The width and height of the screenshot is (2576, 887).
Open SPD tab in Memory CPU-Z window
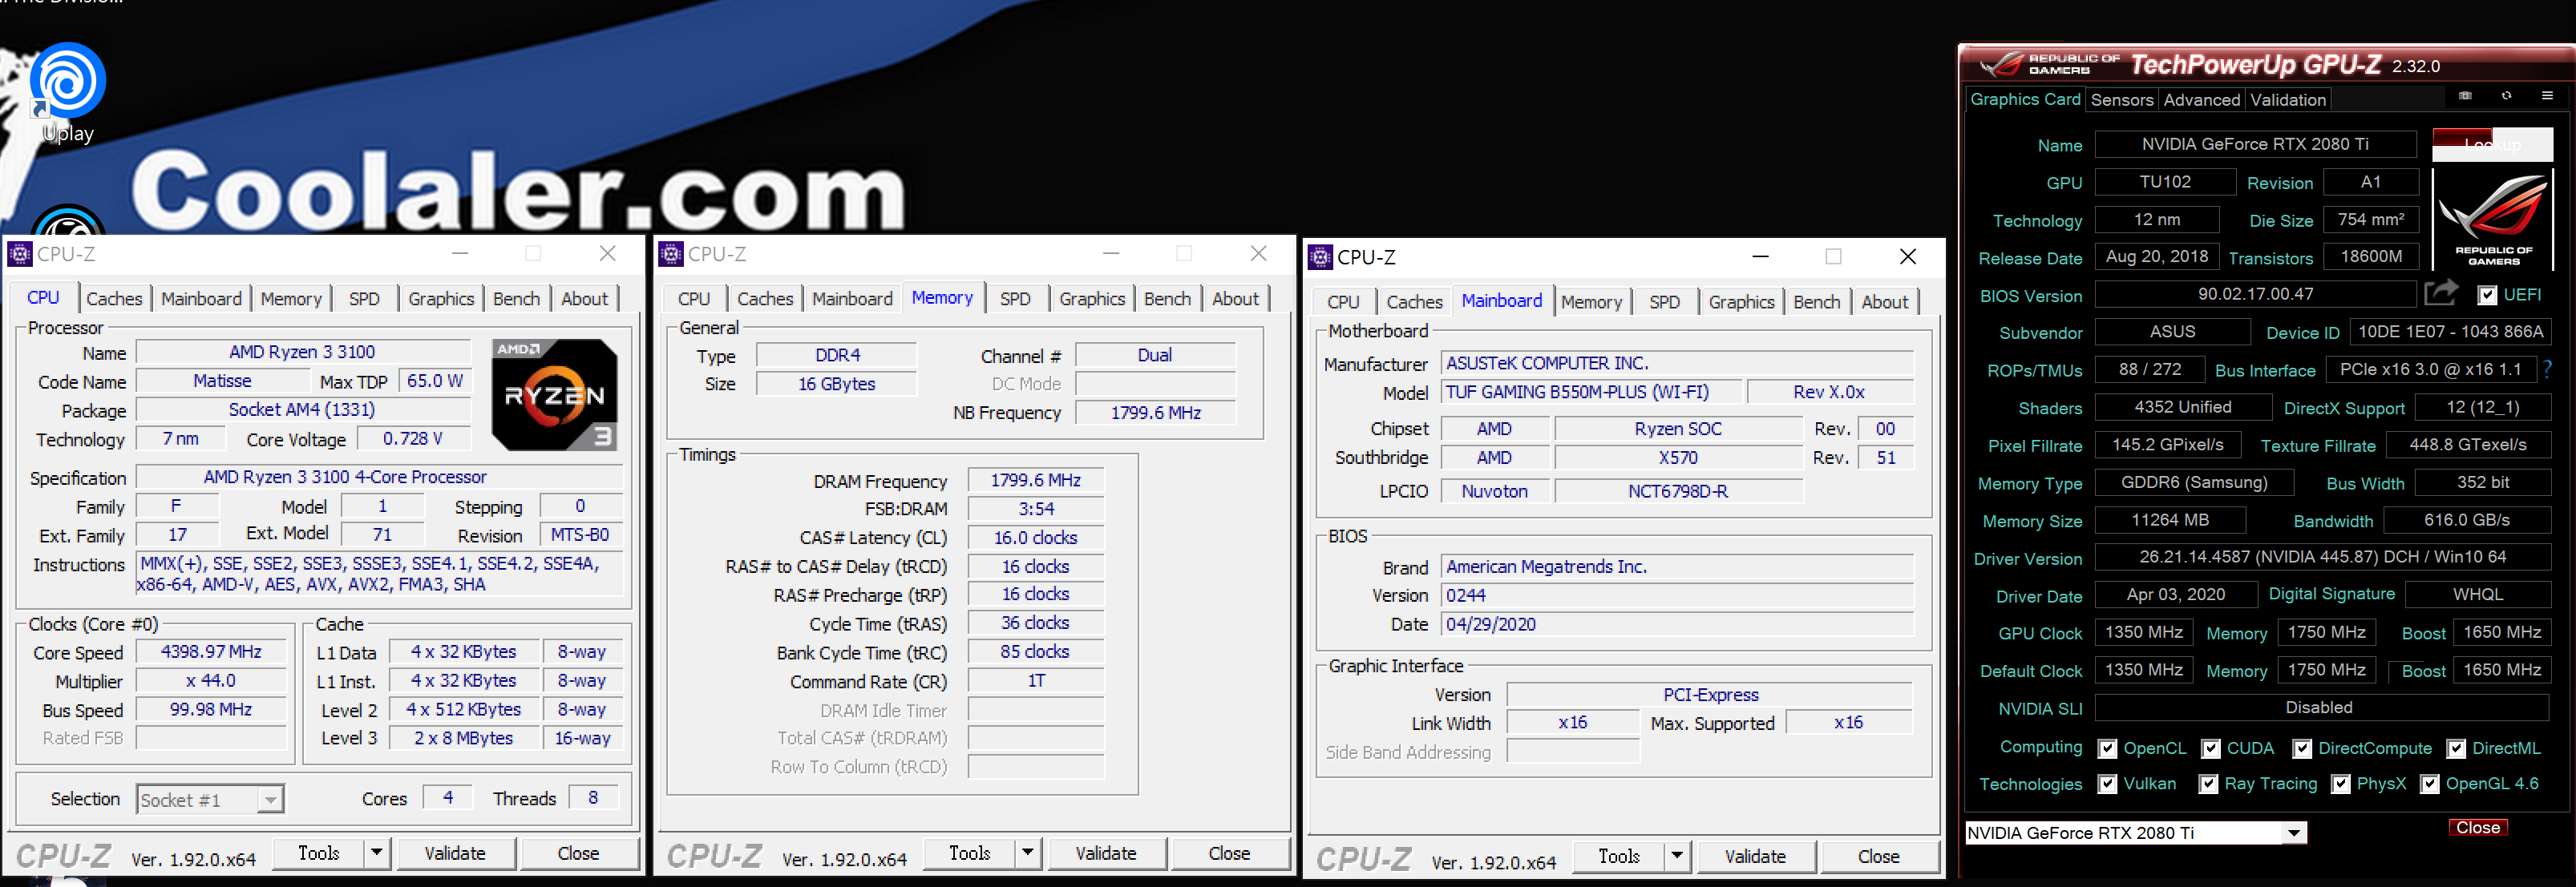pos(1015,299)
